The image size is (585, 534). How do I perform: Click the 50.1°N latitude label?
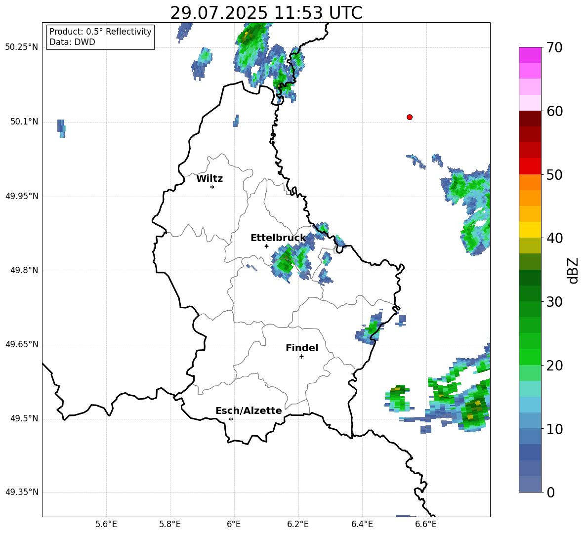24,122
